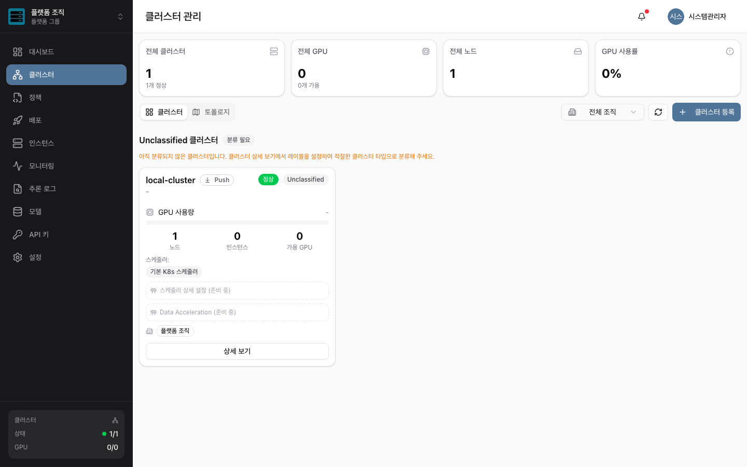Select 클러스터 sidebar menu item
The height and width of the screenshot is (467, 747).
66,75
